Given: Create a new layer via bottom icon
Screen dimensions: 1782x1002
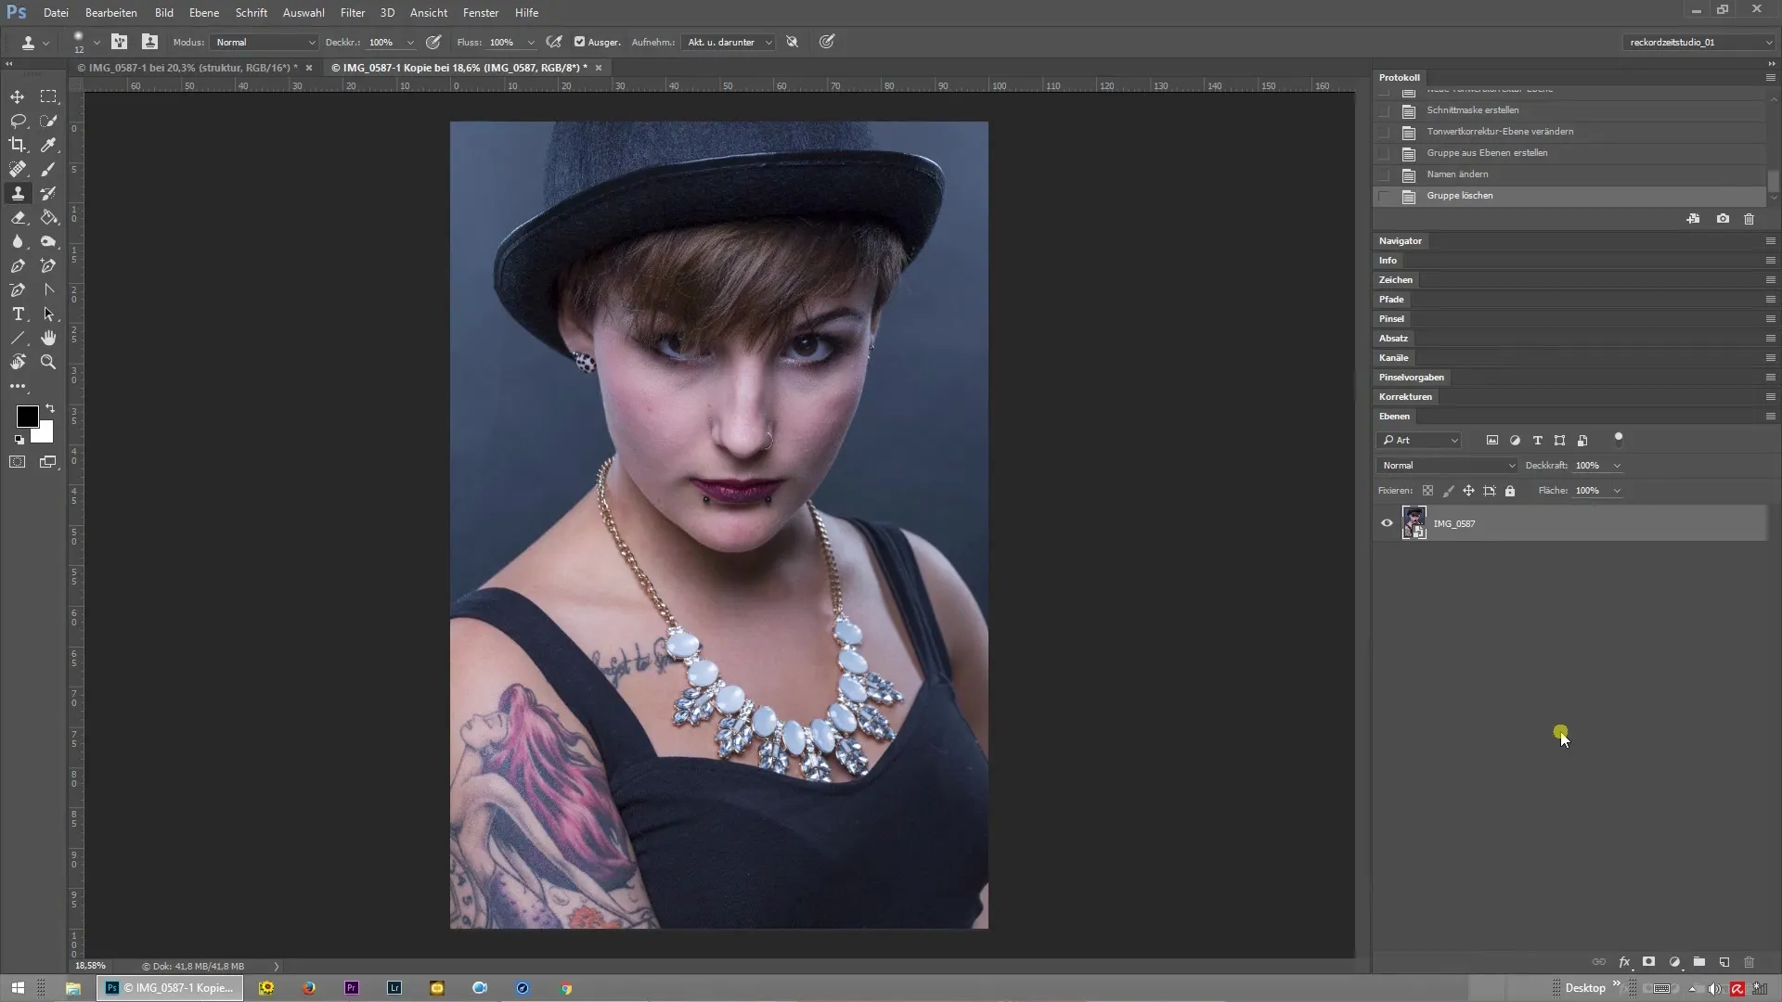Looking at the screenshot, I should [1724, 962].
